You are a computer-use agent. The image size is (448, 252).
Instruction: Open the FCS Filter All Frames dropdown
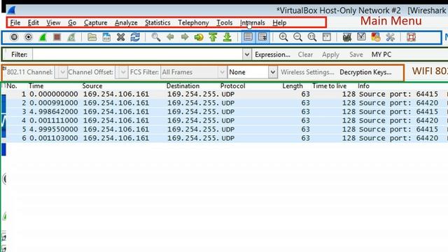pos(194,72)
